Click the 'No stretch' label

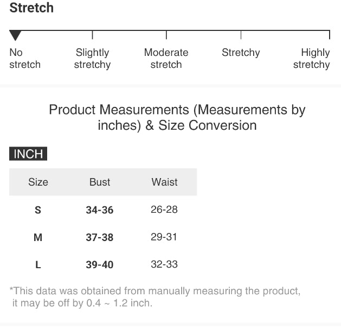[x=25, y=59]
